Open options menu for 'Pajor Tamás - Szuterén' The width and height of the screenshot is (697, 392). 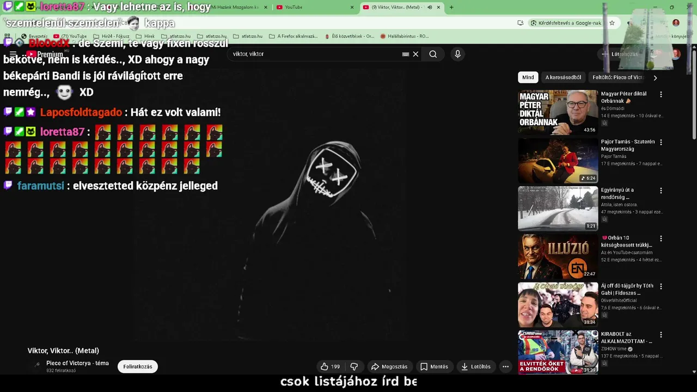(661, 142)
